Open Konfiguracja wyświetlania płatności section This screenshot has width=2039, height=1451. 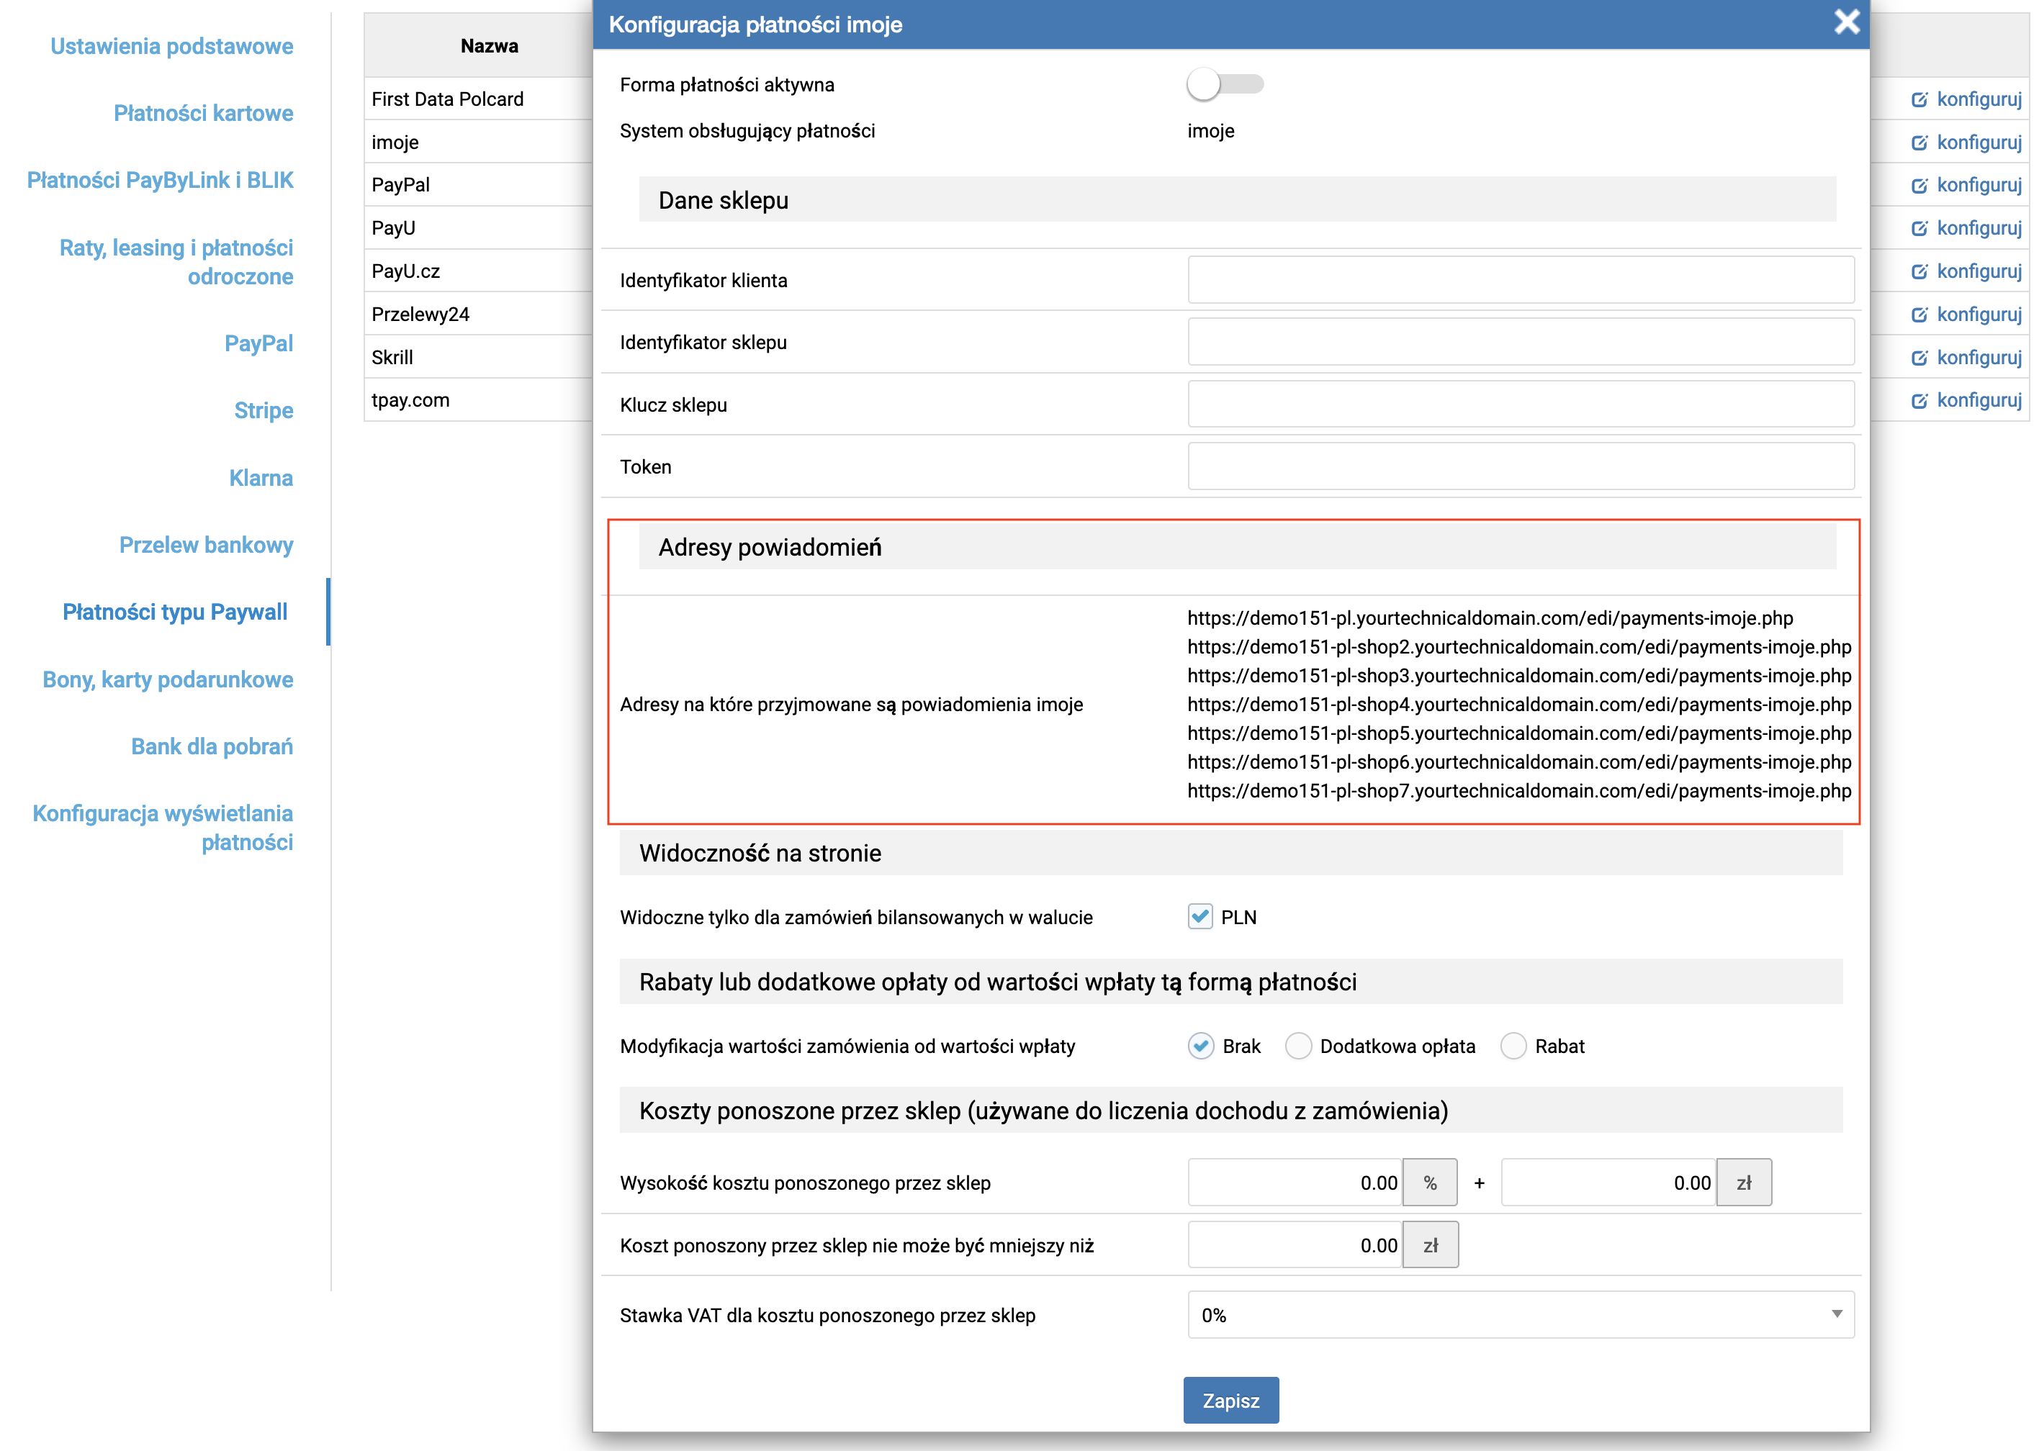coord(163,828)
